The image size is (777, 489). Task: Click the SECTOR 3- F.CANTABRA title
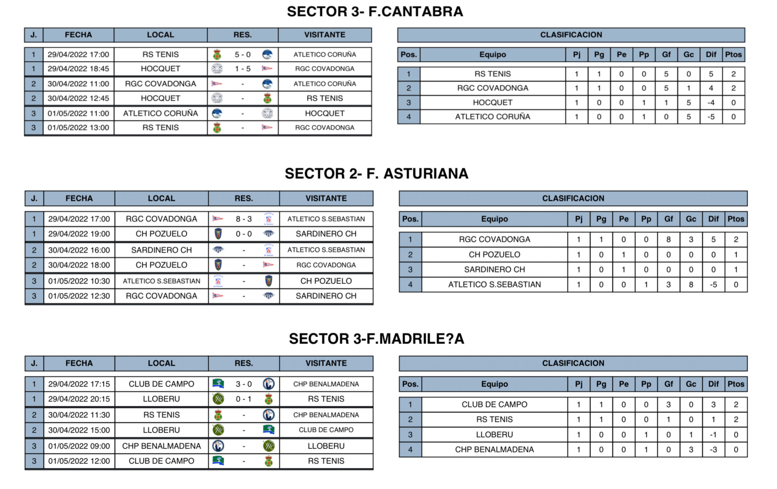coord(375,12)
